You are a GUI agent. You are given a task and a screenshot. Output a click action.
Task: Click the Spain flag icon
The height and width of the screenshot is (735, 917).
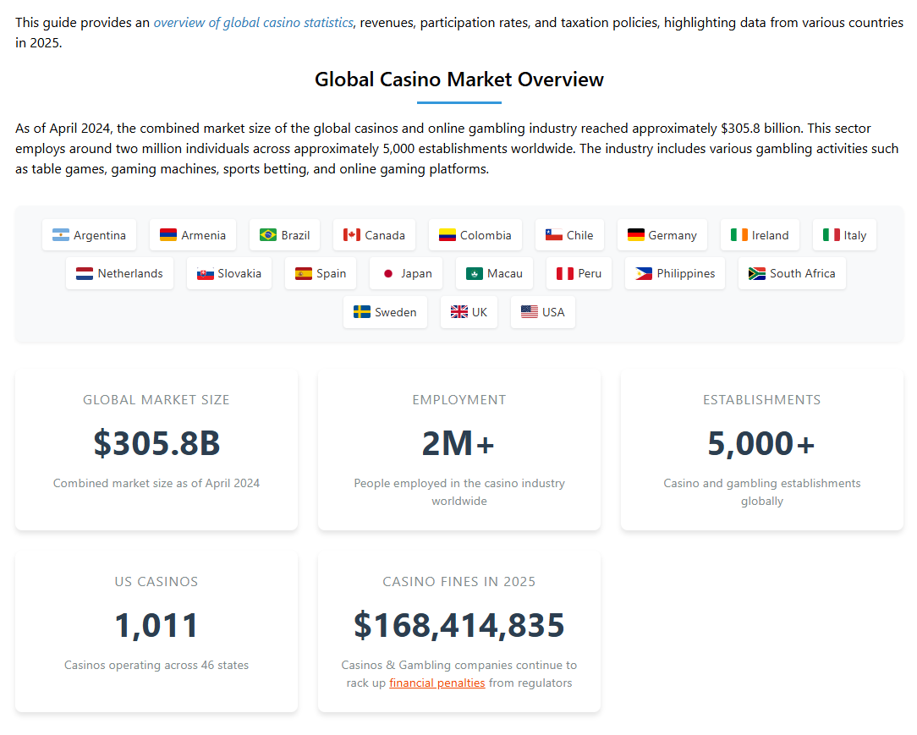304,274
